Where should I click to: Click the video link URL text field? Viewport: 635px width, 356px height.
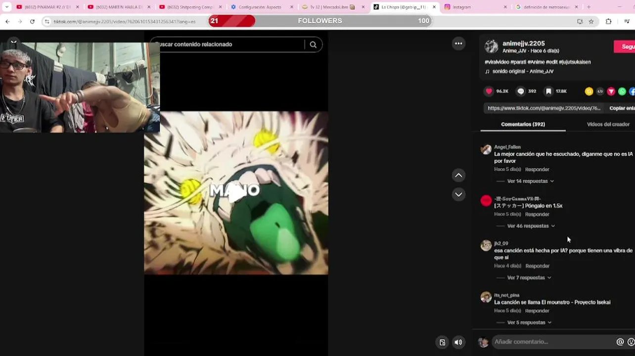tap(544, 108)
